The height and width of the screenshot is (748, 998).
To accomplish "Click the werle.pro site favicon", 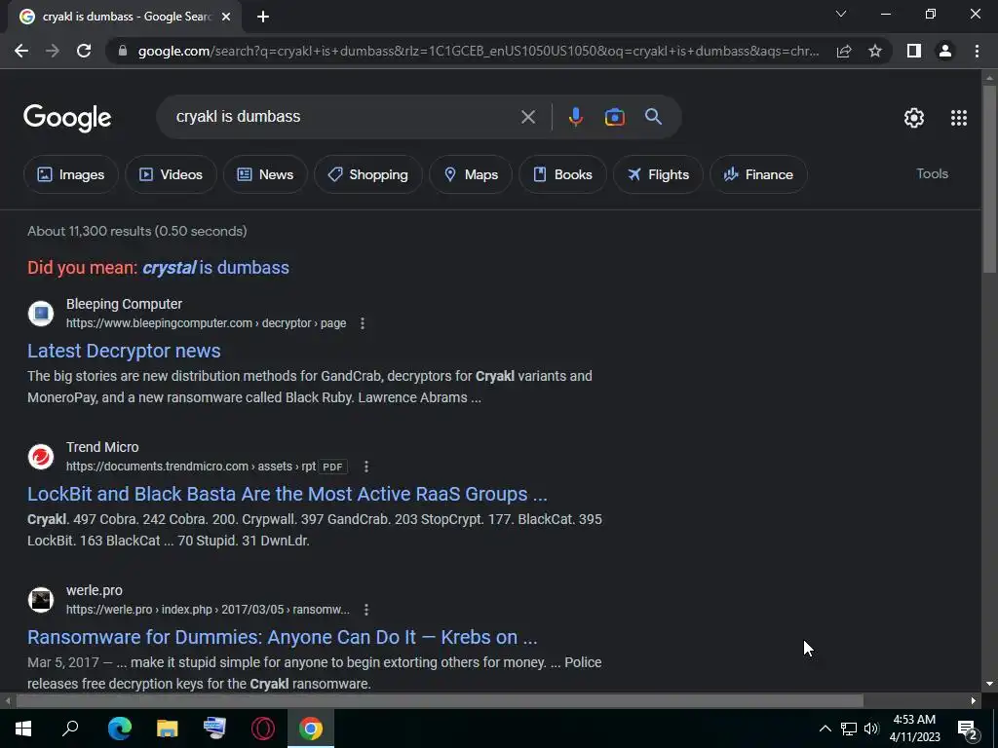I will click(x=41, y=600).
